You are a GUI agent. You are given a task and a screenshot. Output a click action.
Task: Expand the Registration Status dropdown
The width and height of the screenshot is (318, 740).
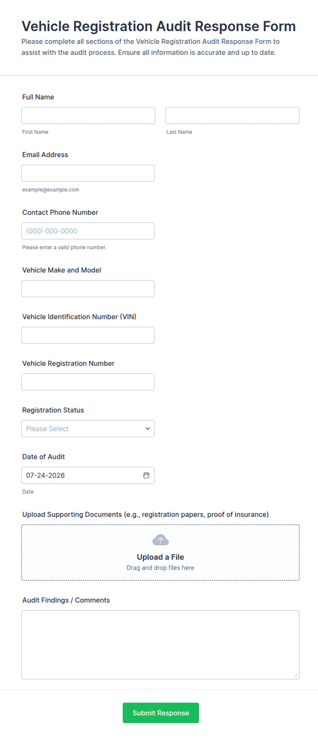(x=88, y=429)
